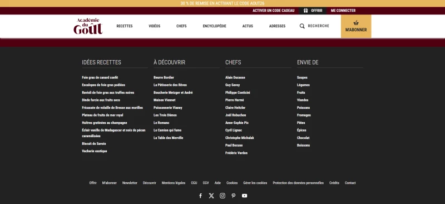Open Foie gras de canard confit recipe
Screen dimensions: 445x204
tap(100, 77)
